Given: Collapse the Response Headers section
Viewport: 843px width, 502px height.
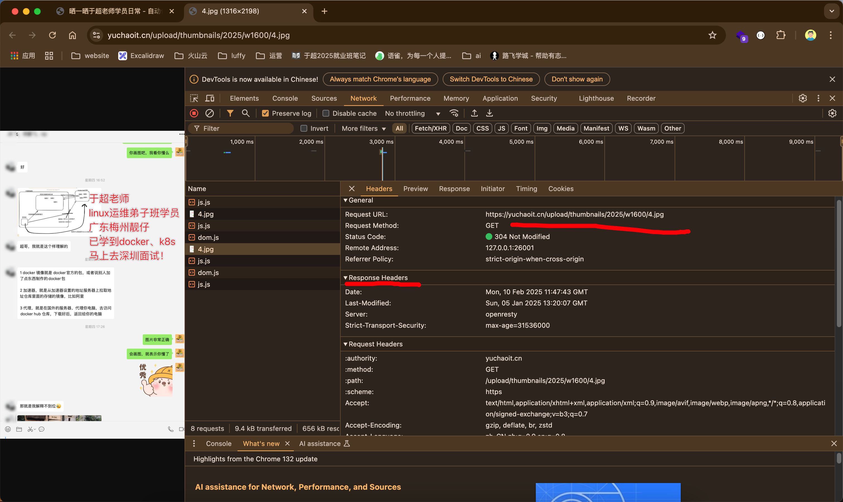Looking at the screenshot, I should coord(378,278).
